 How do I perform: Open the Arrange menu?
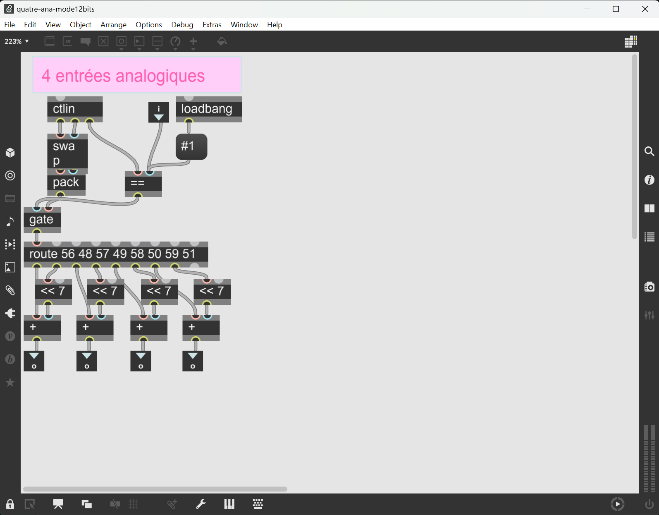click(113, 25)
